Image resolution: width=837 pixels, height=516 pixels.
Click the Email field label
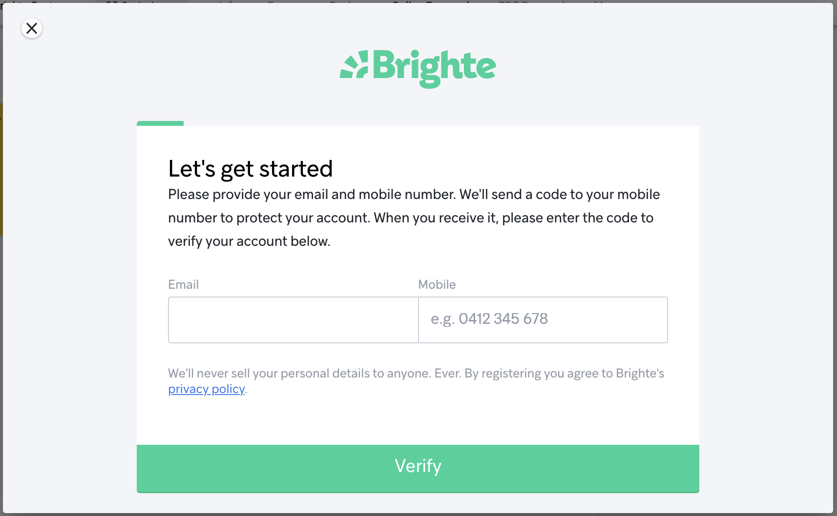[x=183, y=284]
